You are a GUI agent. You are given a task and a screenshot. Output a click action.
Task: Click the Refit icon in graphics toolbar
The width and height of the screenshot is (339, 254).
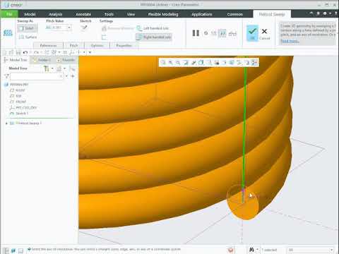click(162, 62)
